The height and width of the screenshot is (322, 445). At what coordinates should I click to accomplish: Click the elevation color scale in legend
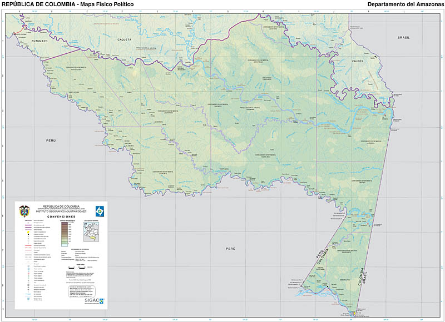(x=65, y=233)
